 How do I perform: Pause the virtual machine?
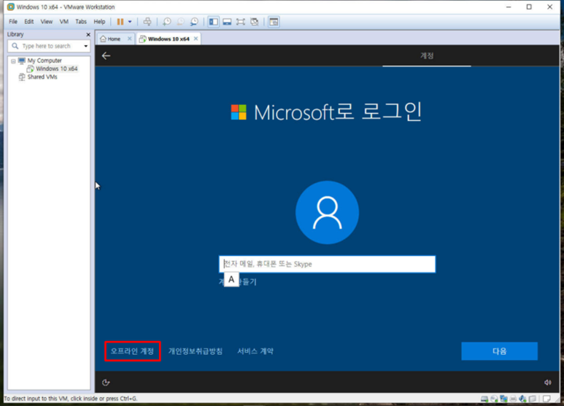click(x=120, y=22)
